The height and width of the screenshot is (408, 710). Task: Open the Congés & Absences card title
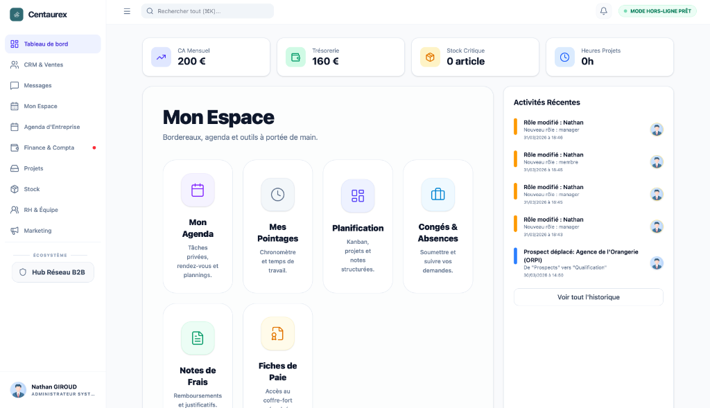click(438, 233)
